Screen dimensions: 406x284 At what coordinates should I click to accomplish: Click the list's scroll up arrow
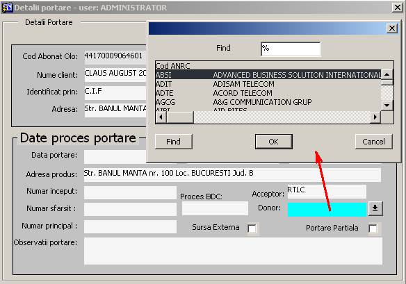click(387, 75)
